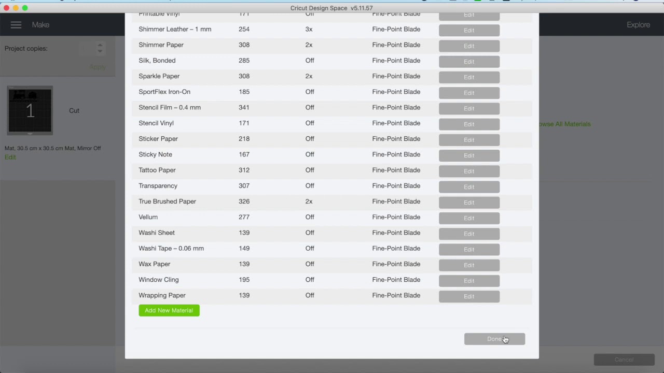Click the Add New Material button

click(169, 310)
